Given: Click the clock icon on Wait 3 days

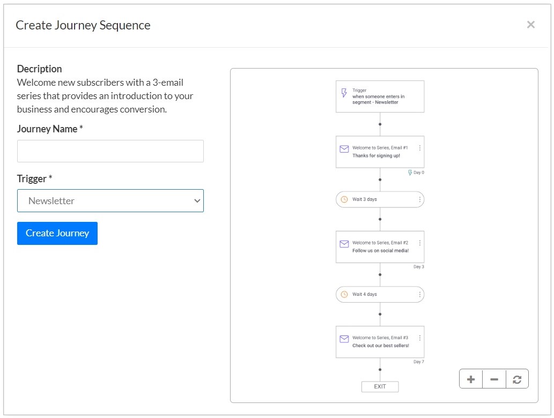Looking at the screenshot, I should coord(344,199).
